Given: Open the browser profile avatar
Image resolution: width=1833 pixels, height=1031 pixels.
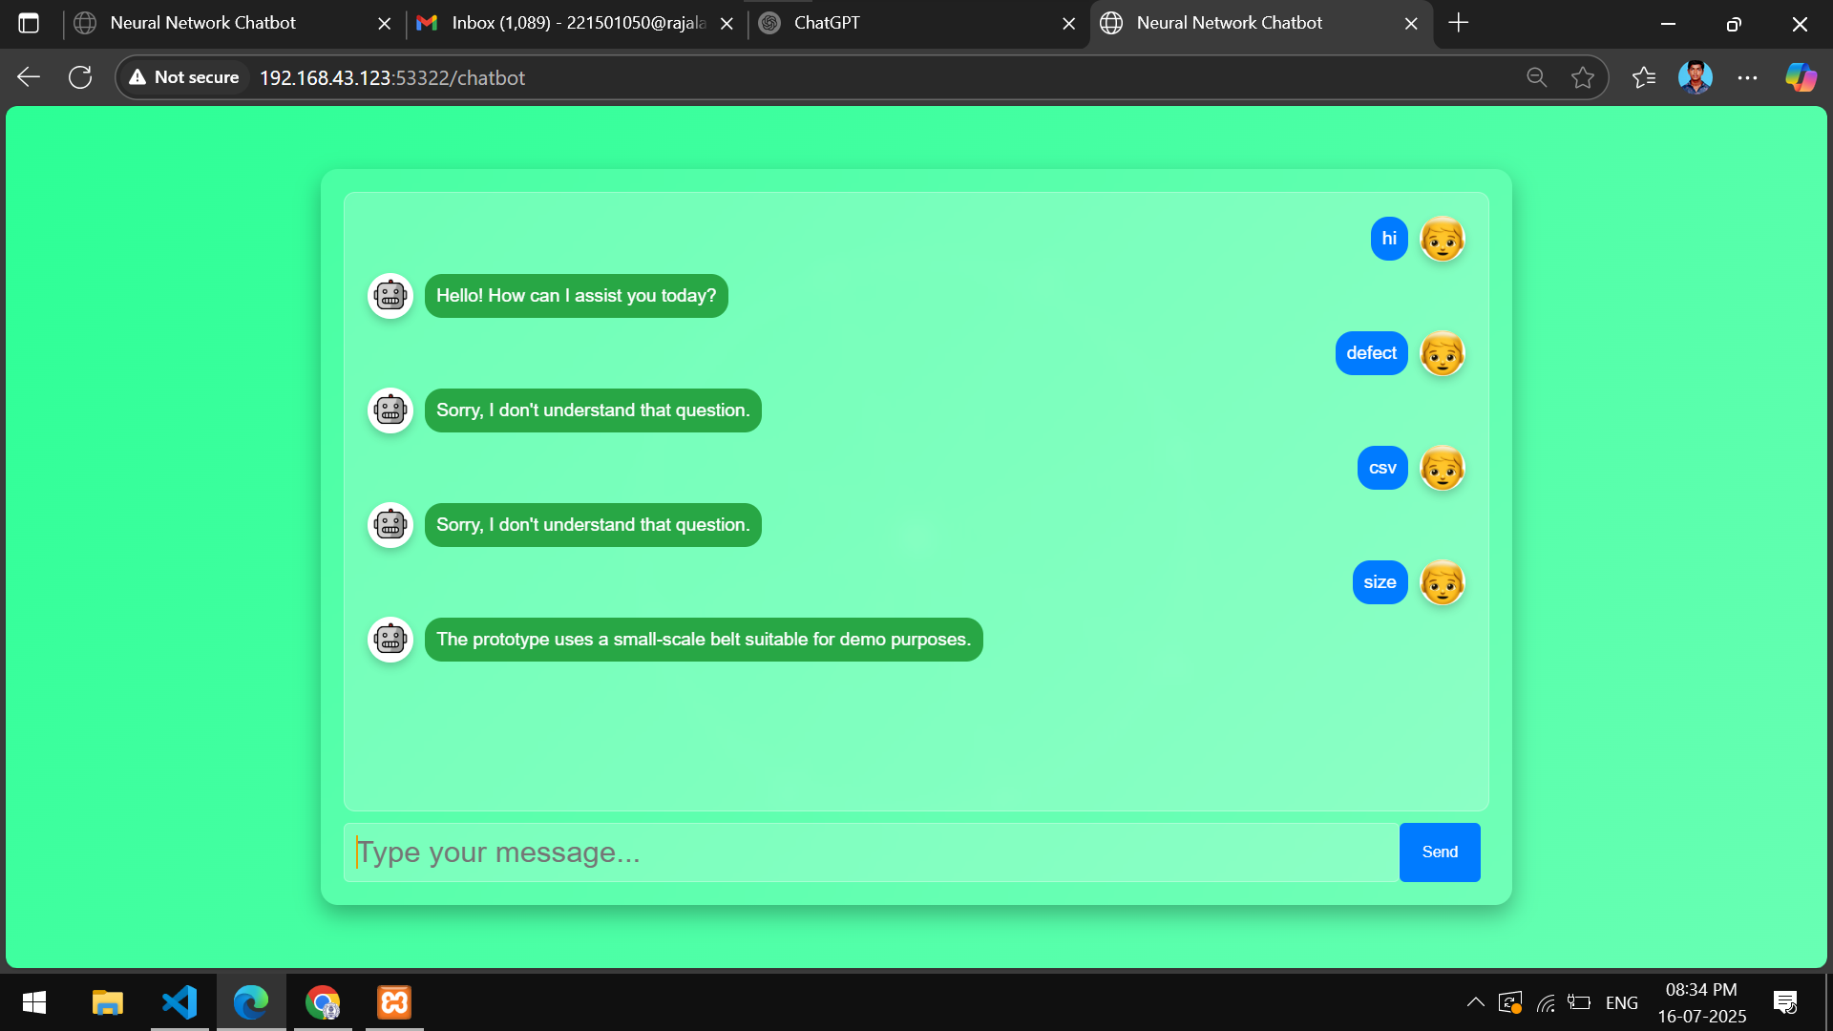Looking at the screenshot, I should (1695, 77).
